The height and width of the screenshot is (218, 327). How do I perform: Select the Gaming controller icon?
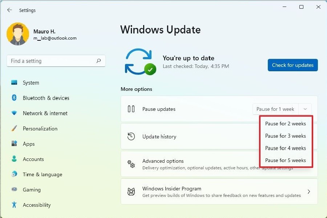tap(14, 190)
